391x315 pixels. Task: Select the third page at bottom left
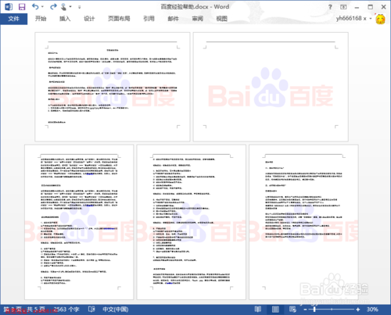tap(79, 222)
